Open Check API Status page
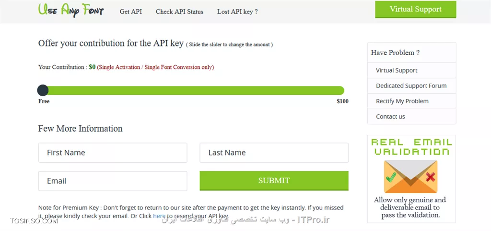This screenshot has height=231, width=491. 179,11
